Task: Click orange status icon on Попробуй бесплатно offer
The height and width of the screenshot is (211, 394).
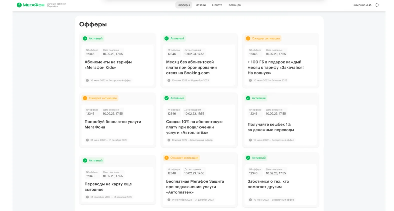Action: pos(85,98)
